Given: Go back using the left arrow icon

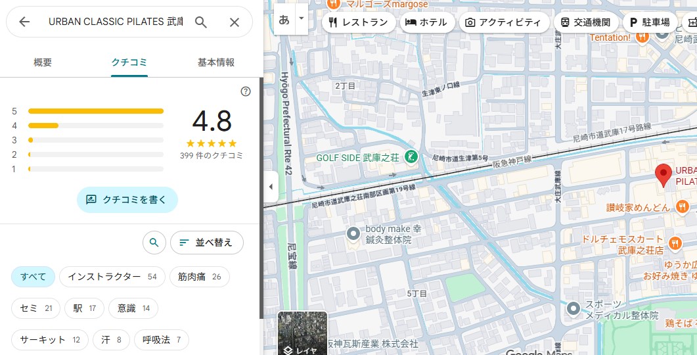Looking at the screenshot, I should pyautogui.click(x=24, y=22).
